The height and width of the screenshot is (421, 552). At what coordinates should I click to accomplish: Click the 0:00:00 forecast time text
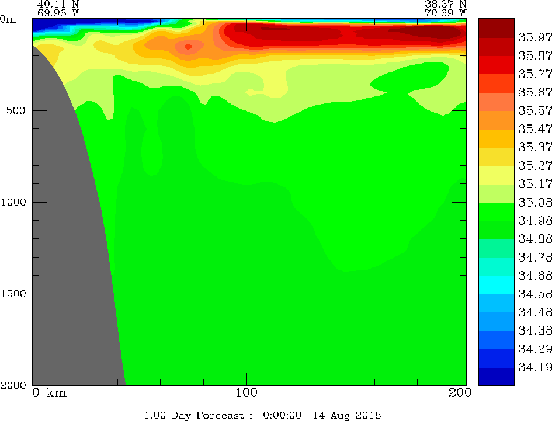pyautogui.click(x=282, y=415)
